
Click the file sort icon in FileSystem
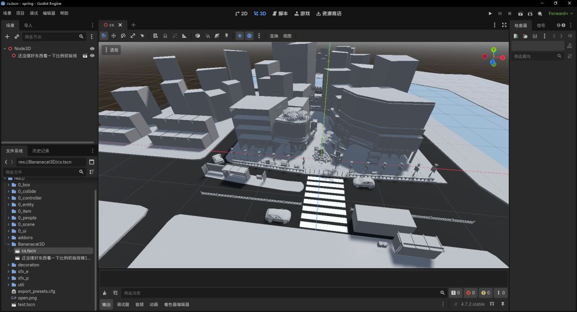(92, 172)
